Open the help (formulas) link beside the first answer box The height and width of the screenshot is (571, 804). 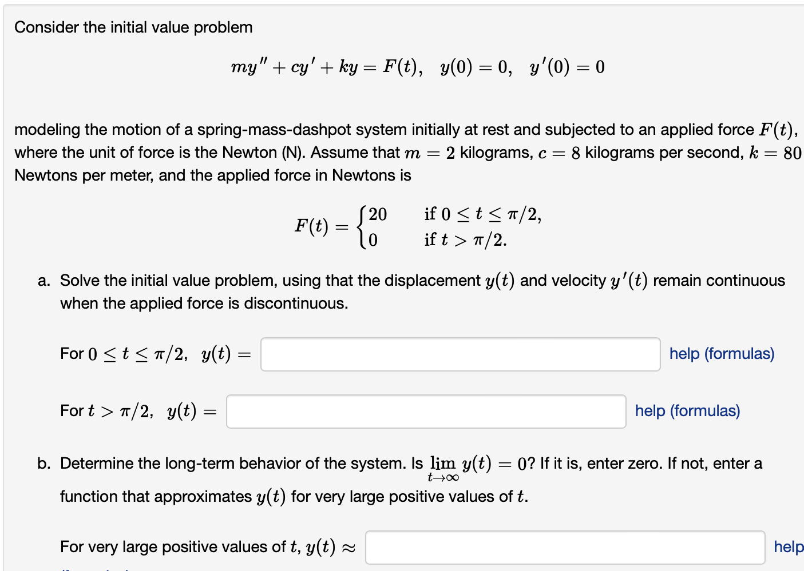coord(722,353)
